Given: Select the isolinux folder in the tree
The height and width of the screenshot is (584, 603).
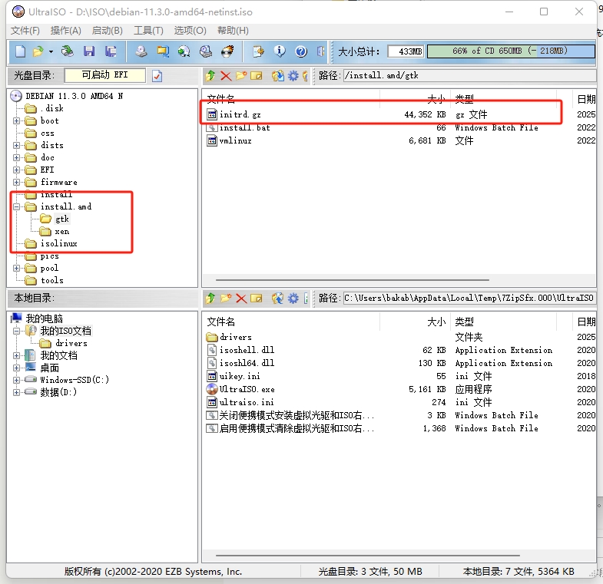Looking at the screenshot, I should pyautogui.click(x=59, y=243).
